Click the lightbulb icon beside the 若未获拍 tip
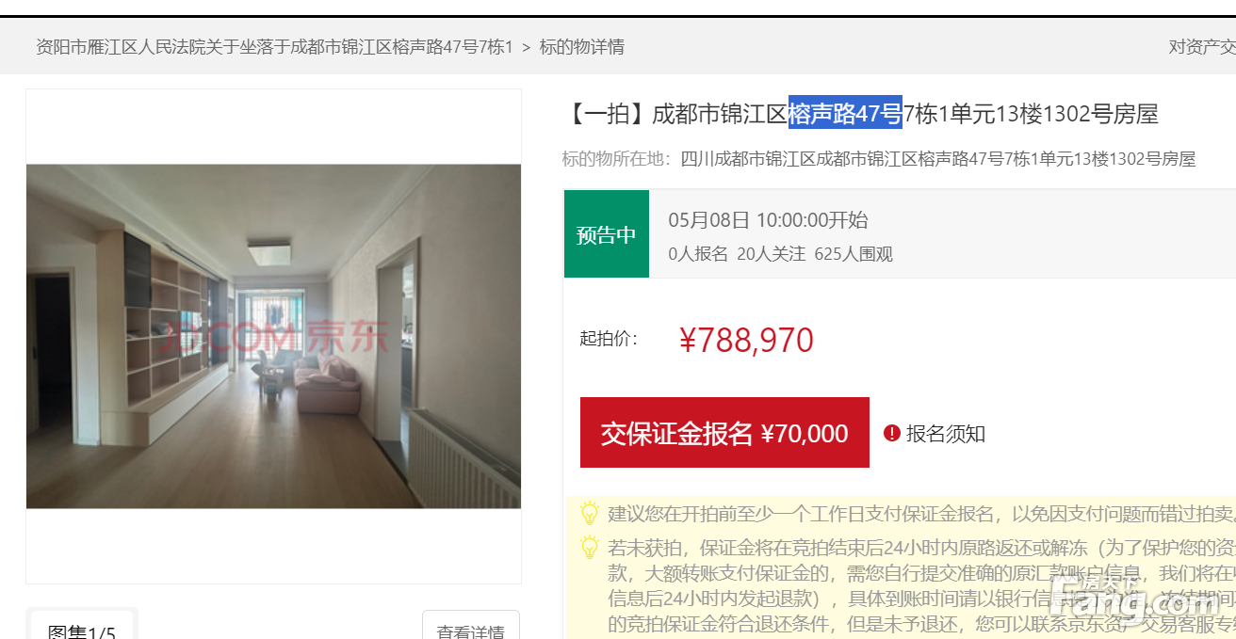Image resolution: width=1236 pixels, height=639 pixels. 590,548
